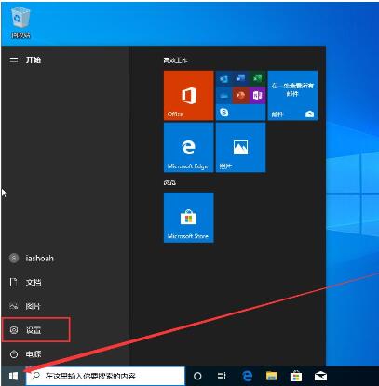Open the Microsoft Store tile
Screen dimensions: 379x386
click(x=189, y=218)
